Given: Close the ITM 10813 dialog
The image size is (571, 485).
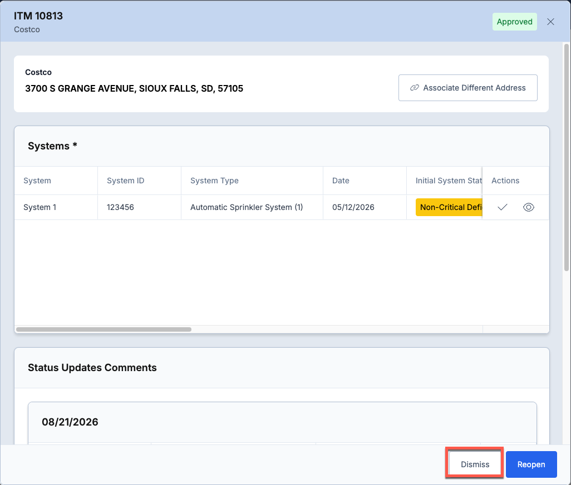Looking at the screenshot, I should (x=550, y=22).
